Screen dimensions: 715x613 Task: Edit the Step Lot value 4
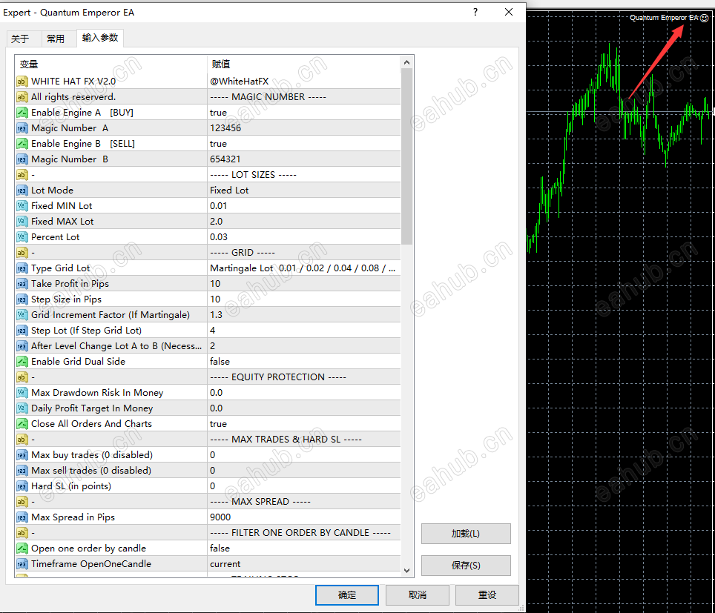(304, 331)
